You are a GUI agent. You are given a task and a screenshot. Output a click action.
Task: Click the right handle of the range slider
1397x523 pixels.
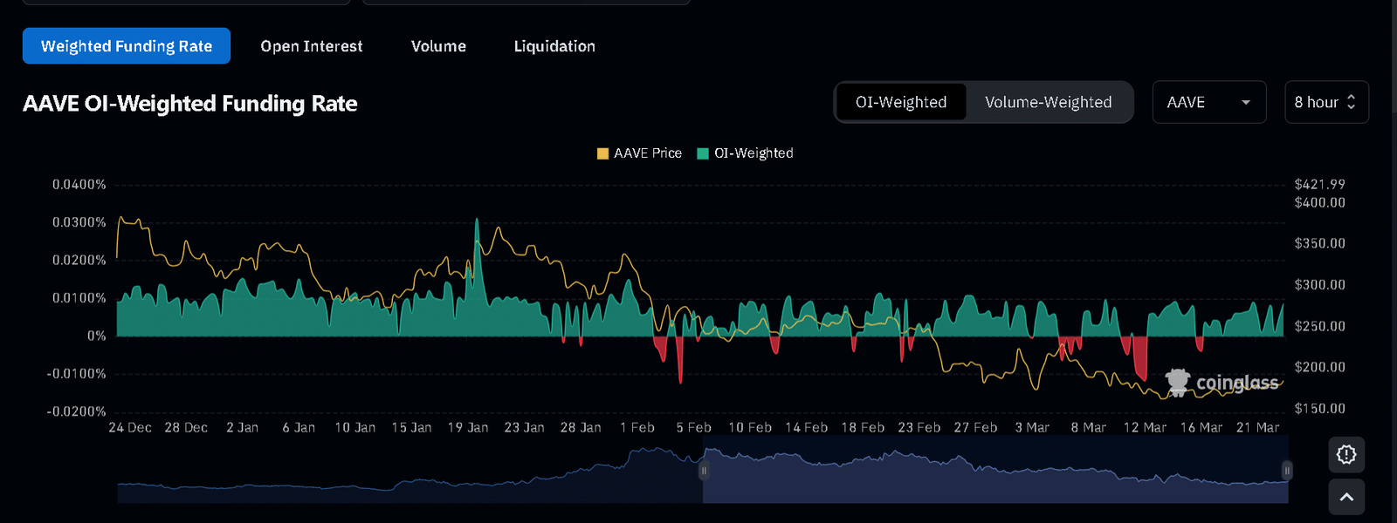pyautogui.click(x=1286, y=471)
